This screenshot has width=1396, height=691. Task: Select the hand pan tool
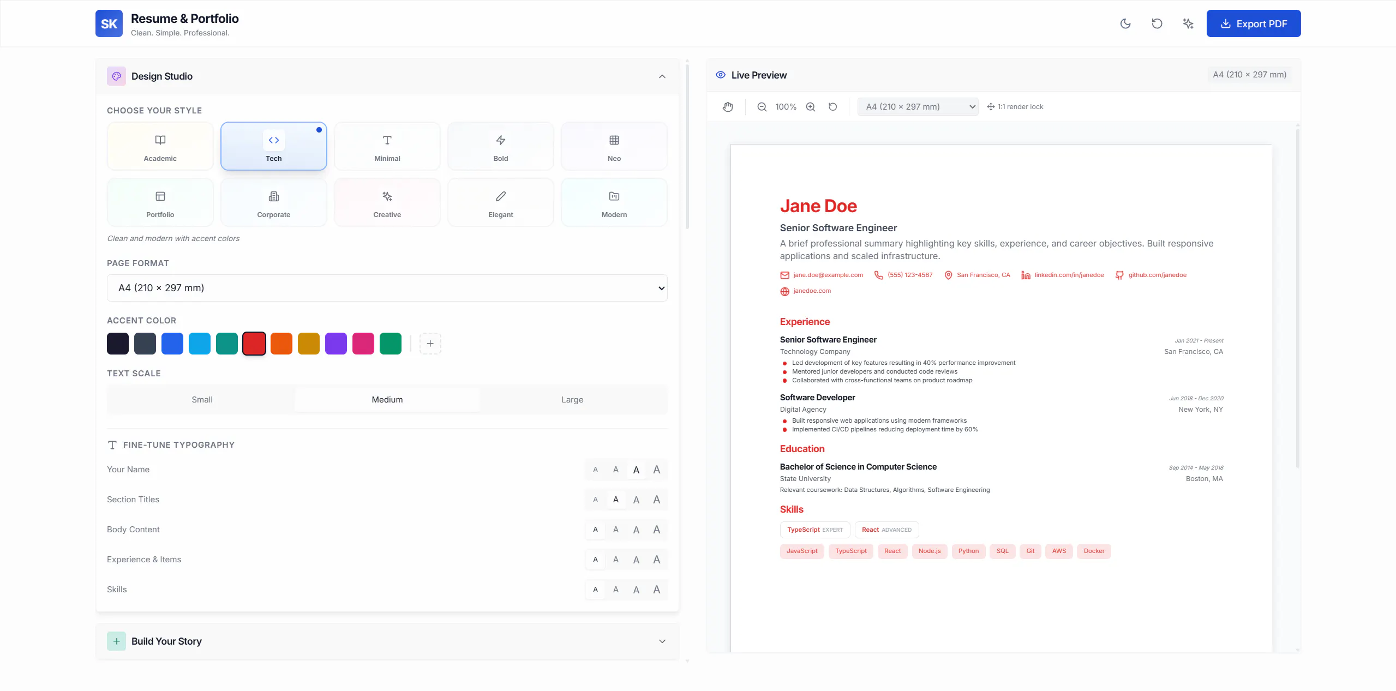click(x=728, y=107)
